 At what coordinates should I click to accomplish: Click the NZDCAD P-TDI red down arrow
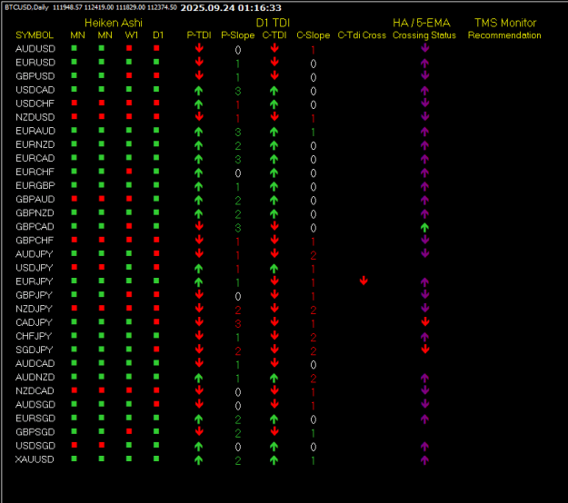click(x=199, y=390)
